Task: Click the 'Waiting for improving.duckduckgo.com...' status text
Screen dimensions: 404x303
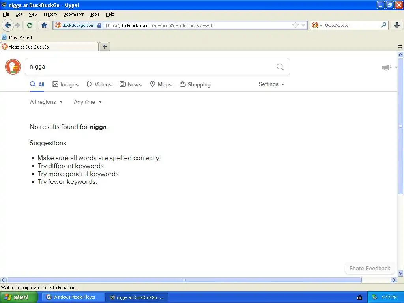Action: 39,288
